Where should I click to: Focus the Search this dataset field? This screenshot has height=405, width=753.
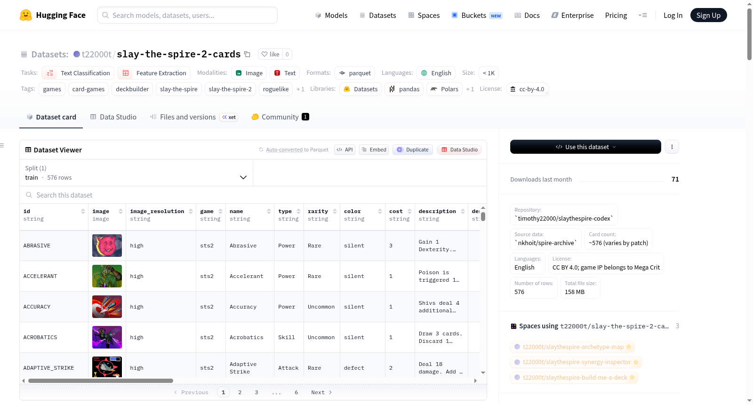(253, 195)
